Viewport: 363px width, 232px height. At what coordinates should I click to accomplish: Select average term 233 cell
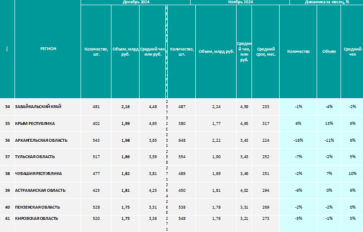pyautogui.click(x=266, y=107)
